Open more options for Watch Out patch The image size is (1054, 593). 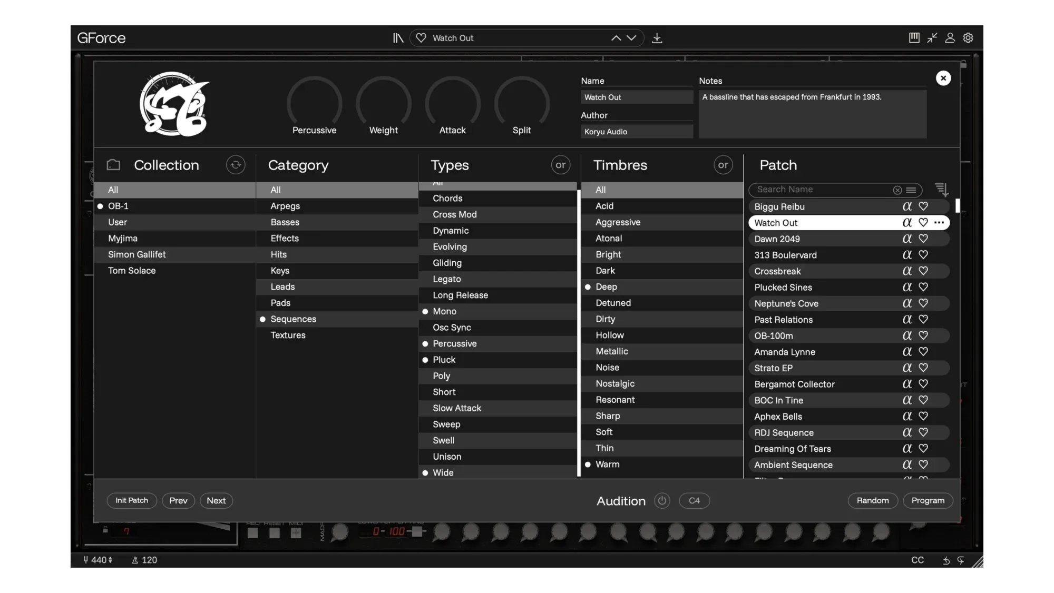pos(939,222)
